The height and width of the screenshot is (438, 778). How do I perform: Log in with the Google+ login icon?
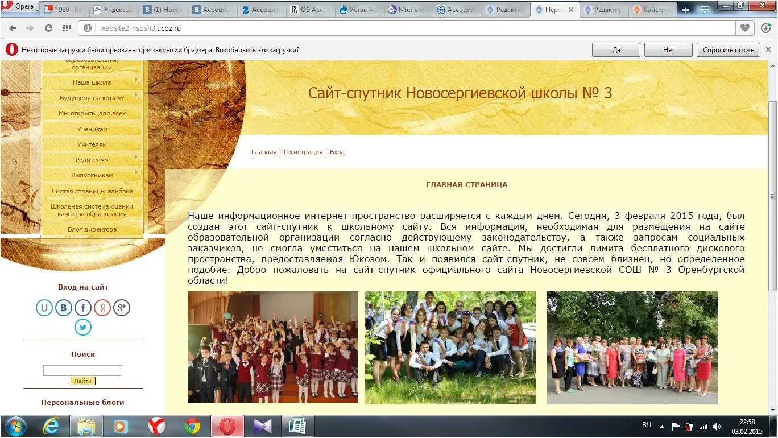[x=121, y=308]
